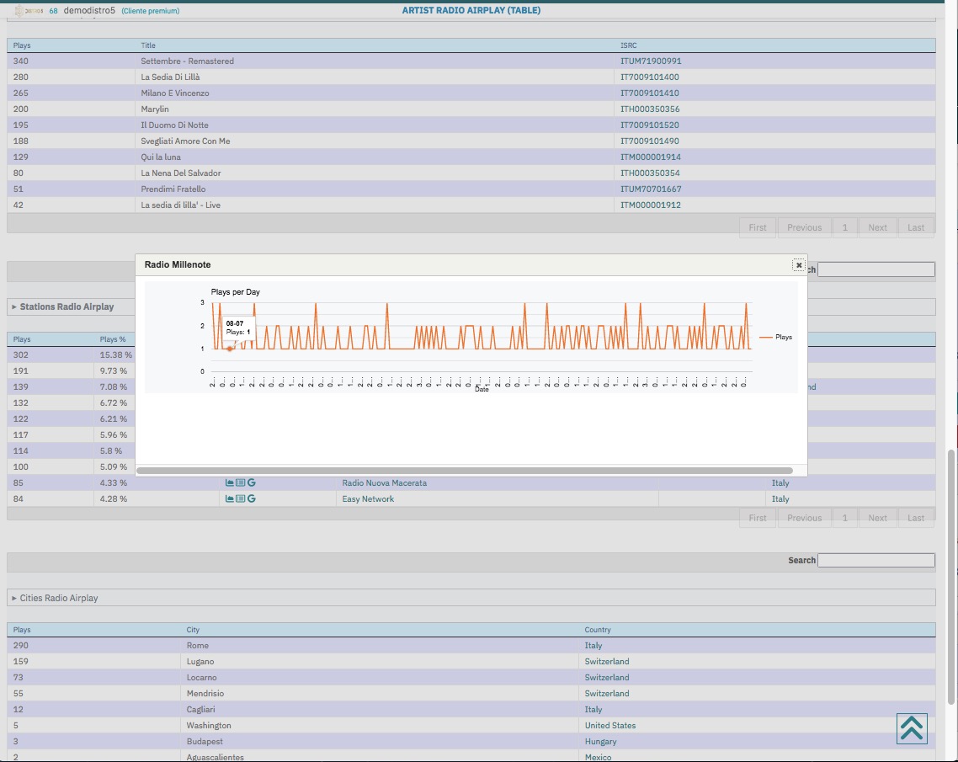Click Last under the stations table

click(916, 518)
